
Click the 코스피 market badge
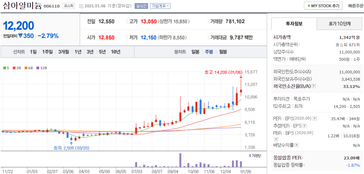pyautogui.click(x=69, y=6)
